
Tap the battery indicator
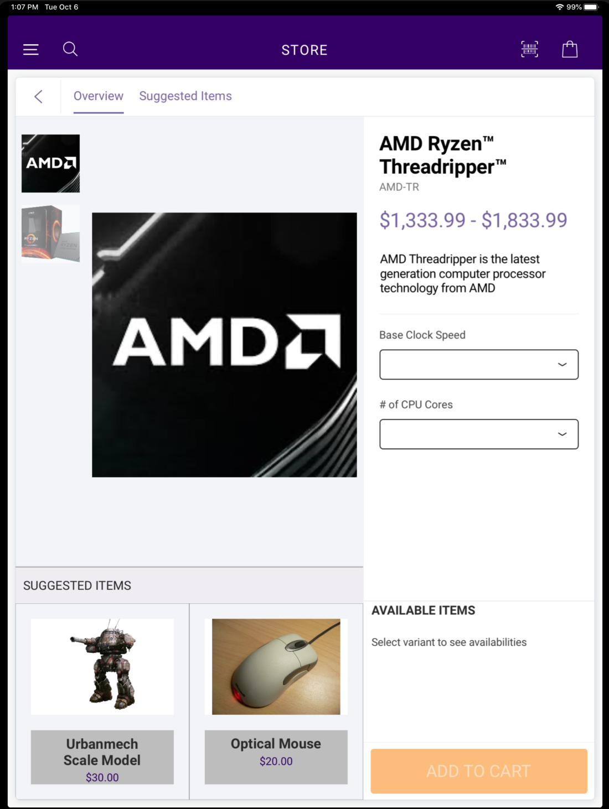click(x=591, y=7)
